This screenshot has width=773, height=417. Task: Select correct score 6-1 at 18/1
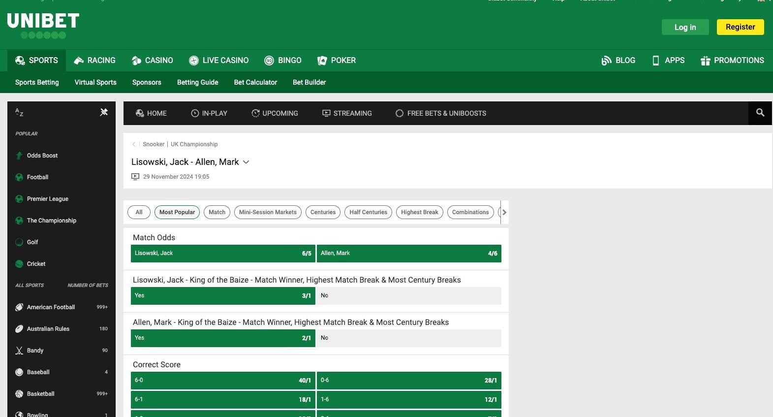(223, 400)
